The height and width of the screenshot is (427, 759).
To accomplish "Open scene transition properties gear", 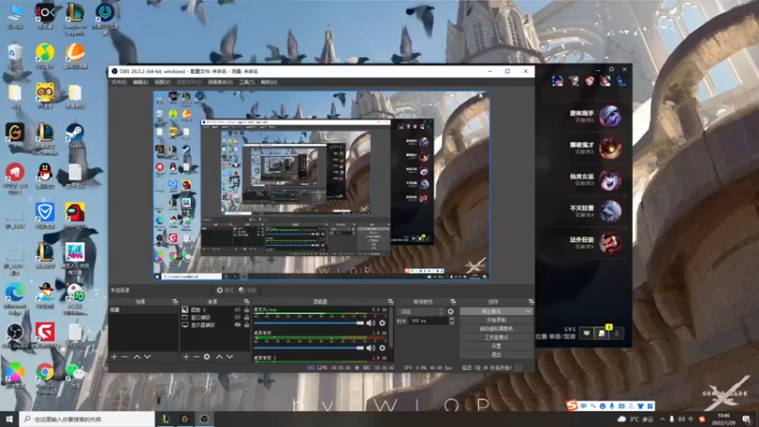I will (451, 312).
